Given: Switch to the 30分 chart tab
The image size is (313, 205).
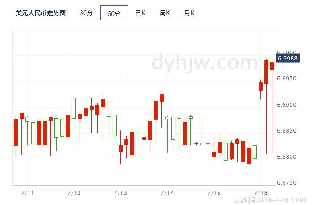Looking at the screenshot, I should (x=86, y=13).
